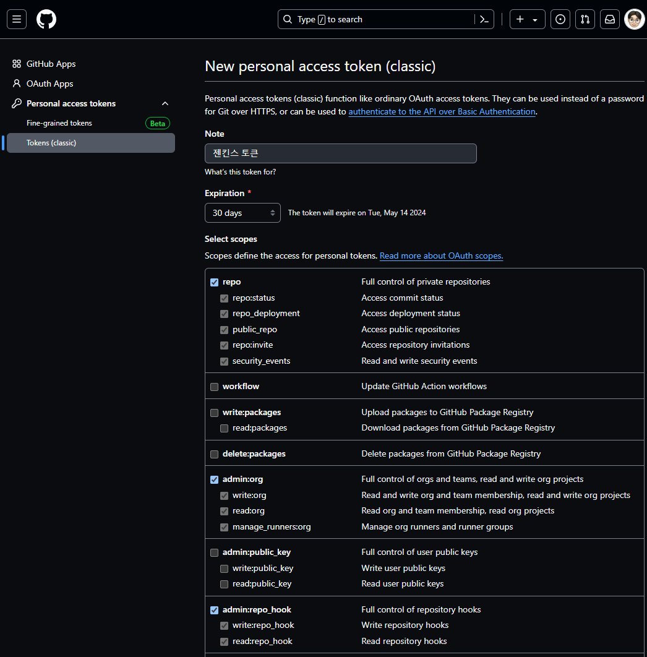Uncheck the repo scope checkbox
This screenshot has height=657, width=647.
215,282
